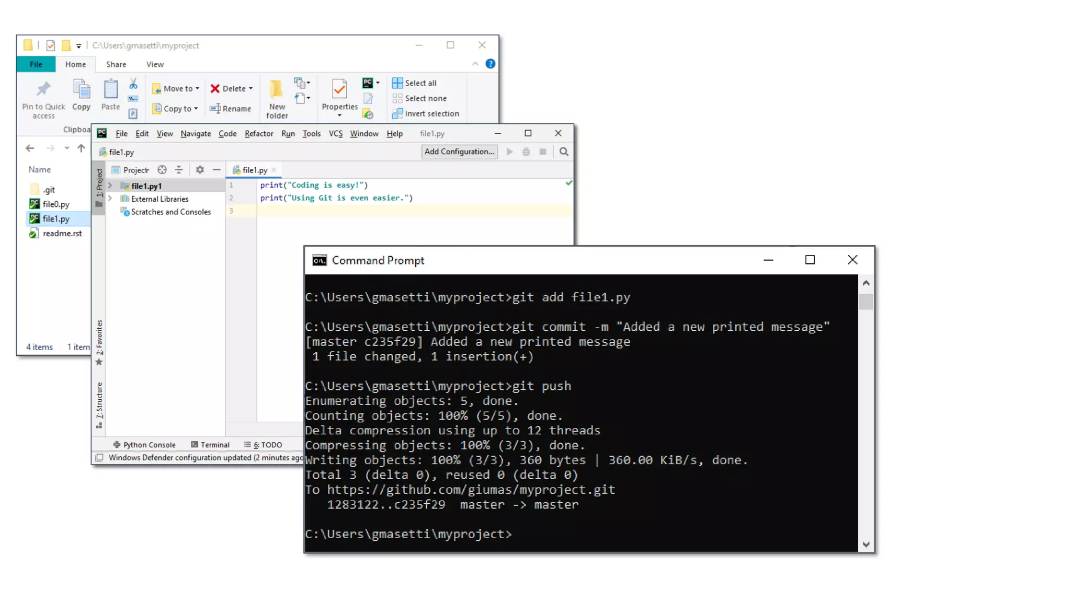Toggle the PyCharm status bar square icon
Screen dimensions: 1071x602
[x=99, y=458]
